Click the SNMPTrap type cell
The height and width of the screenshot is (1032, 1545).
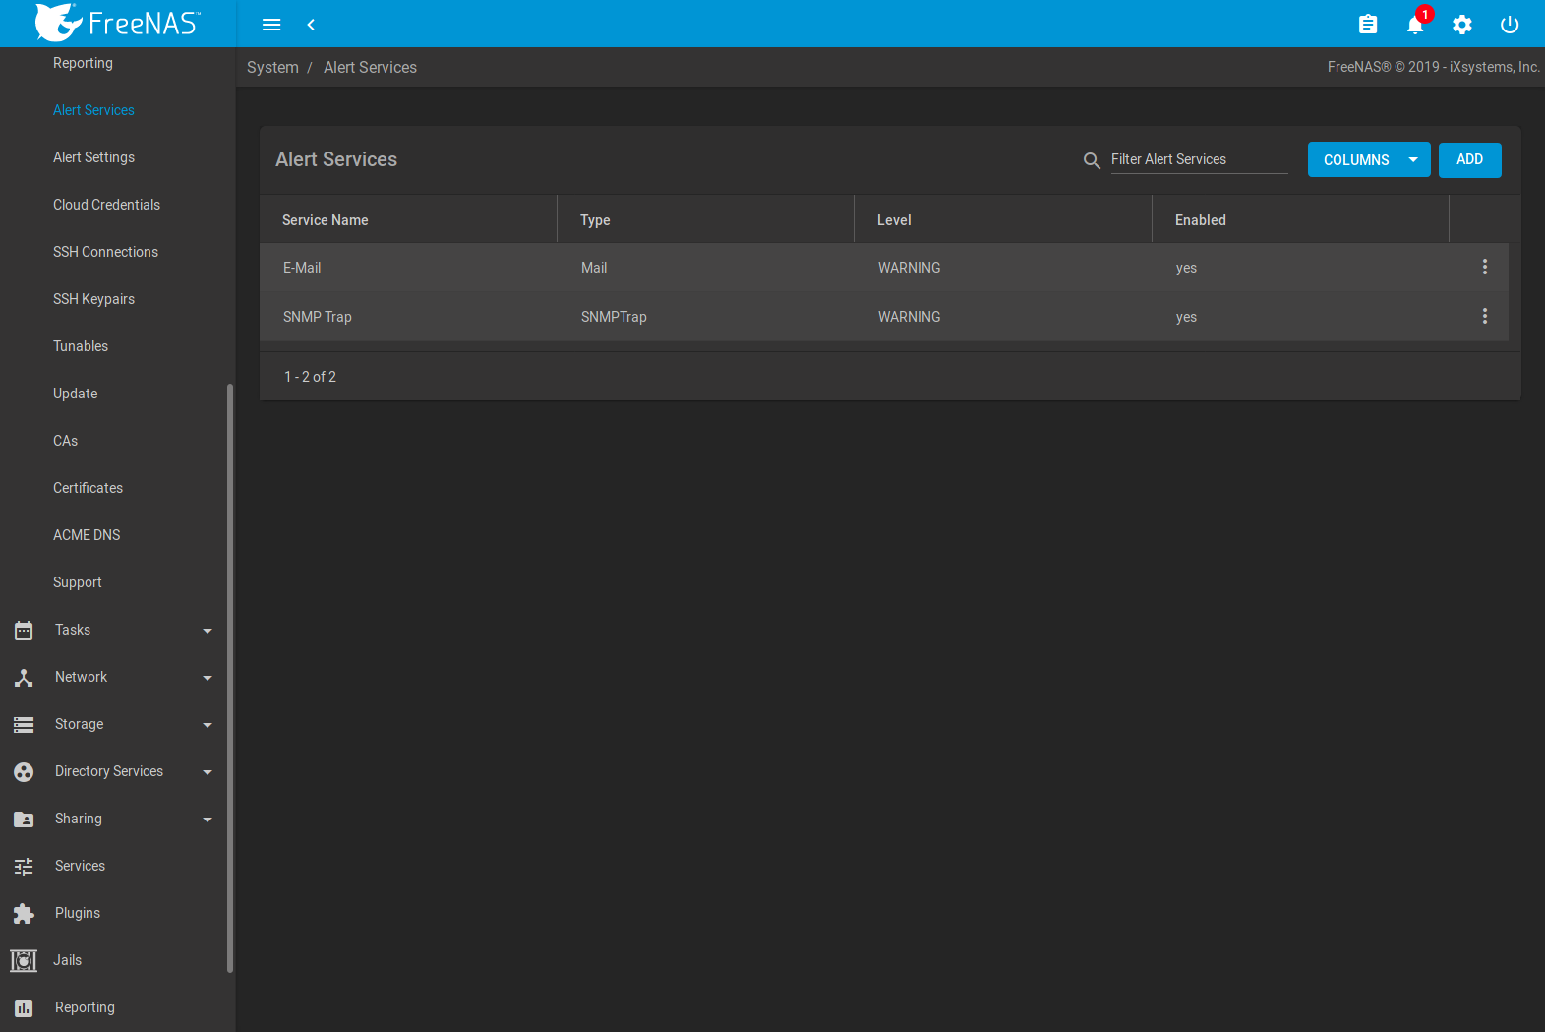[614, 317]
